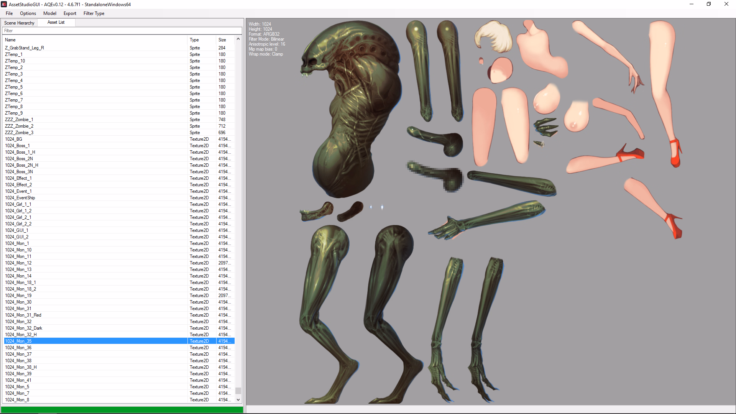Open the Export menu
This screenshot has height=414, width=736.
pos(70,13)
